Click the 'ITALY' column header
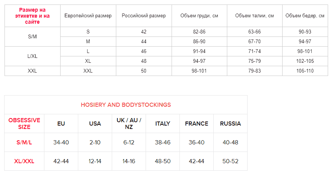 tap(163, 124)
